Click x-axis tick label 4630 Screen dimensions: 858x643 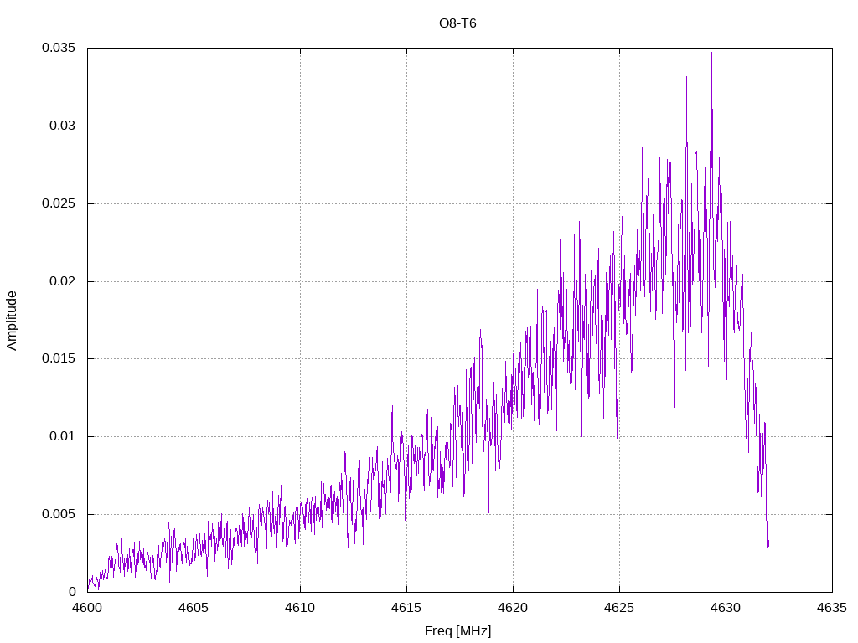[x=726, y=608]
